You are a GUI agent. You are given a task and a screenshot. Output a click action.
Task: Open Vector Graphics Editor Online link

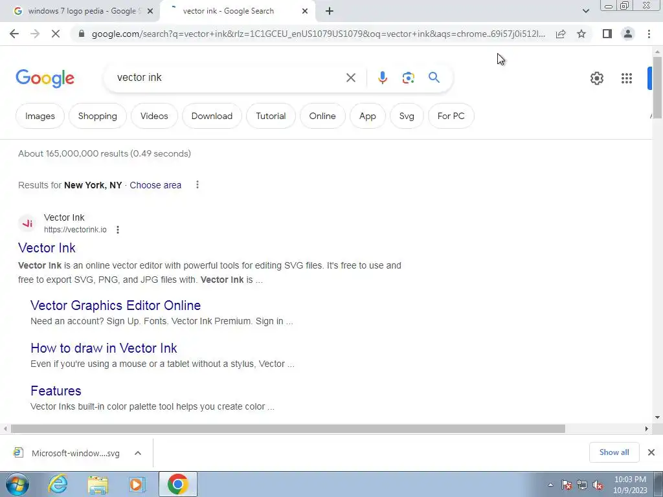pos(115,305)
